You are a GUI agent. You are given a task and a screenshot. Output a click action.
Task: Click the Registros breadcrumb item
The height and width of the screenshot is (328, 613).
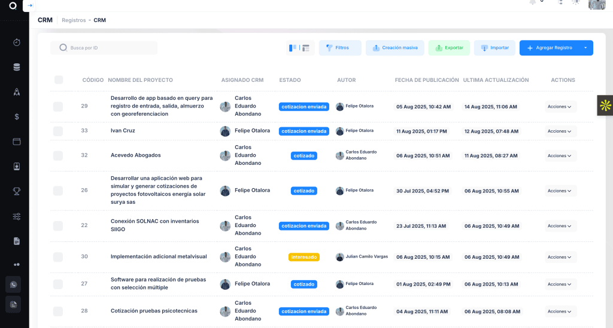click(74, 20)
